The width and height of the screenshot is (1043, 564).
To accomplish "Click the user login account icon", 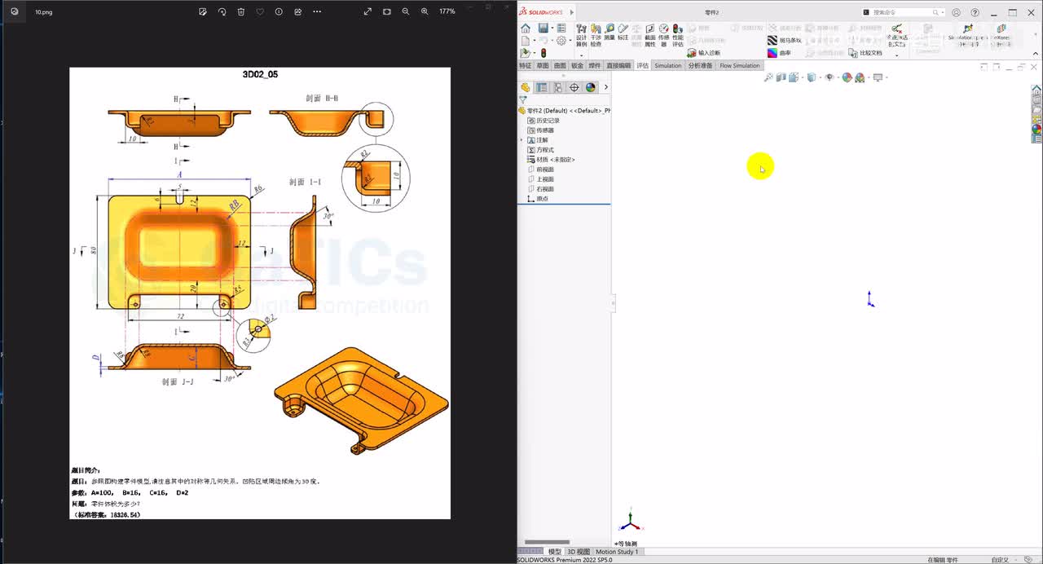I will click(957, 12).
